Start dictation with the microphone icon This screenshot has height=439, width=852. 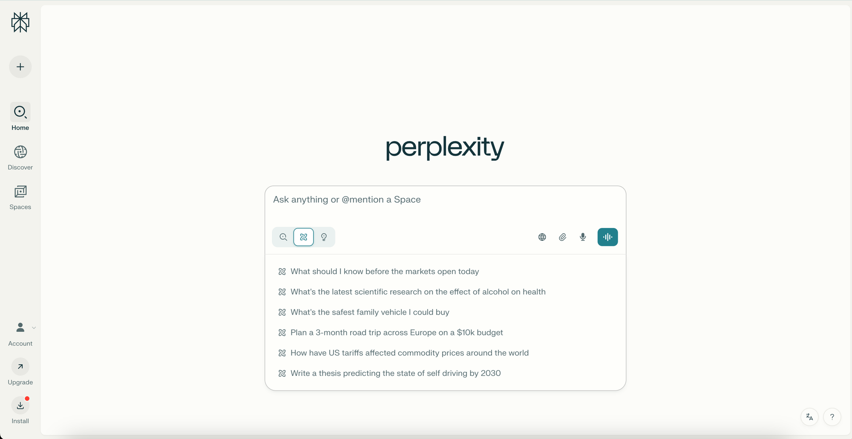tap(582, 237)
